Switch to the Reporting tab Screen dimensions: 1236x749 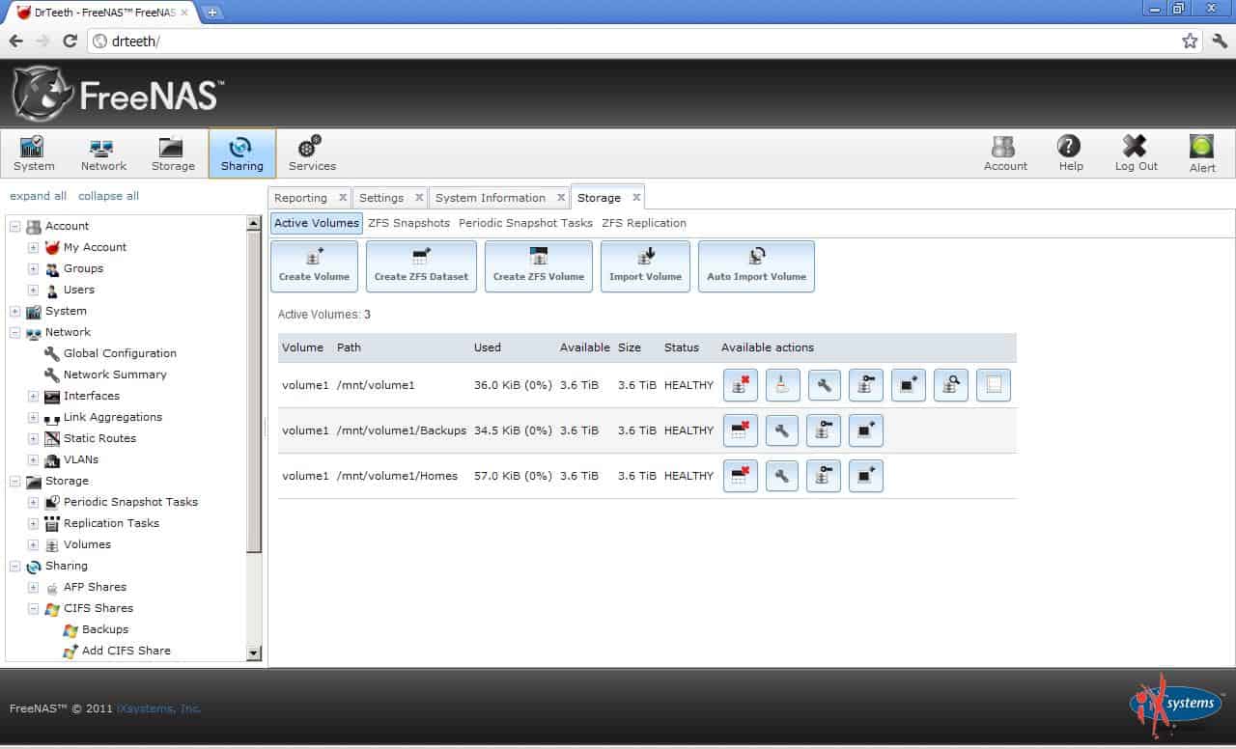(x=300, y=198)
